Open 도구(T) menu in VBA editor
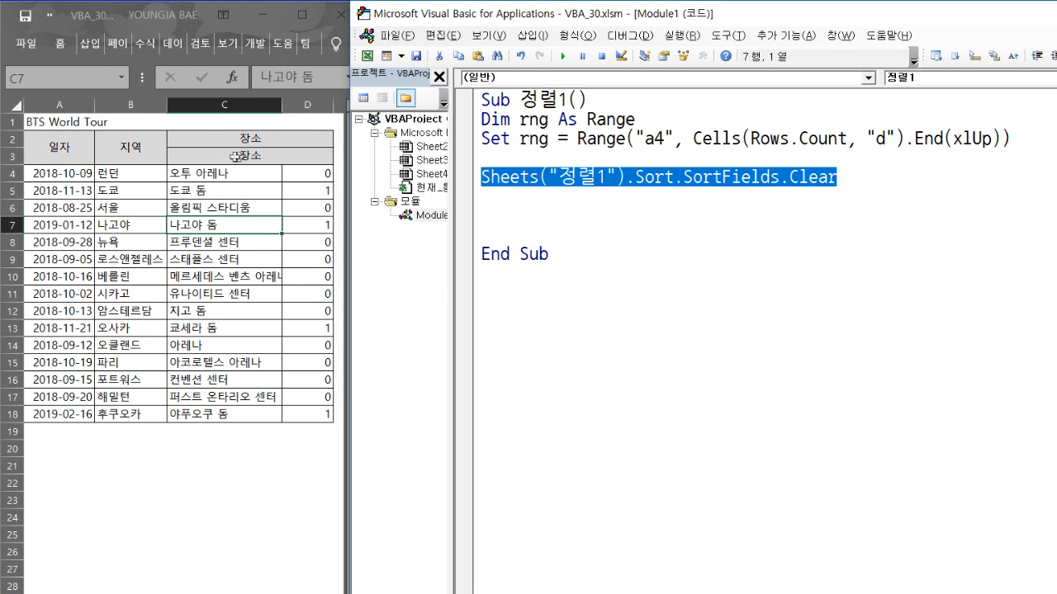Viewport: 1057px width, 594px height. point(728,35)
